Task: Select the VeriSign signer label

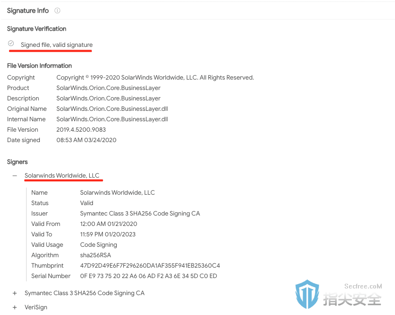Action: [36, 307]
